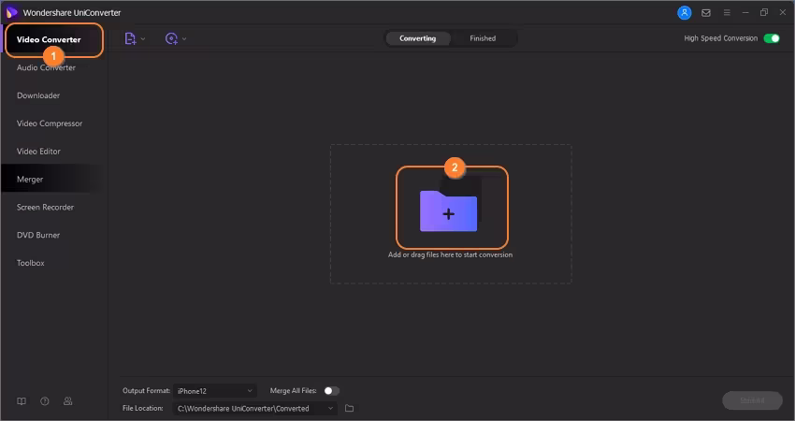Open the user account icon
Viewport: 795px width, 421px height.
point(685,13)
